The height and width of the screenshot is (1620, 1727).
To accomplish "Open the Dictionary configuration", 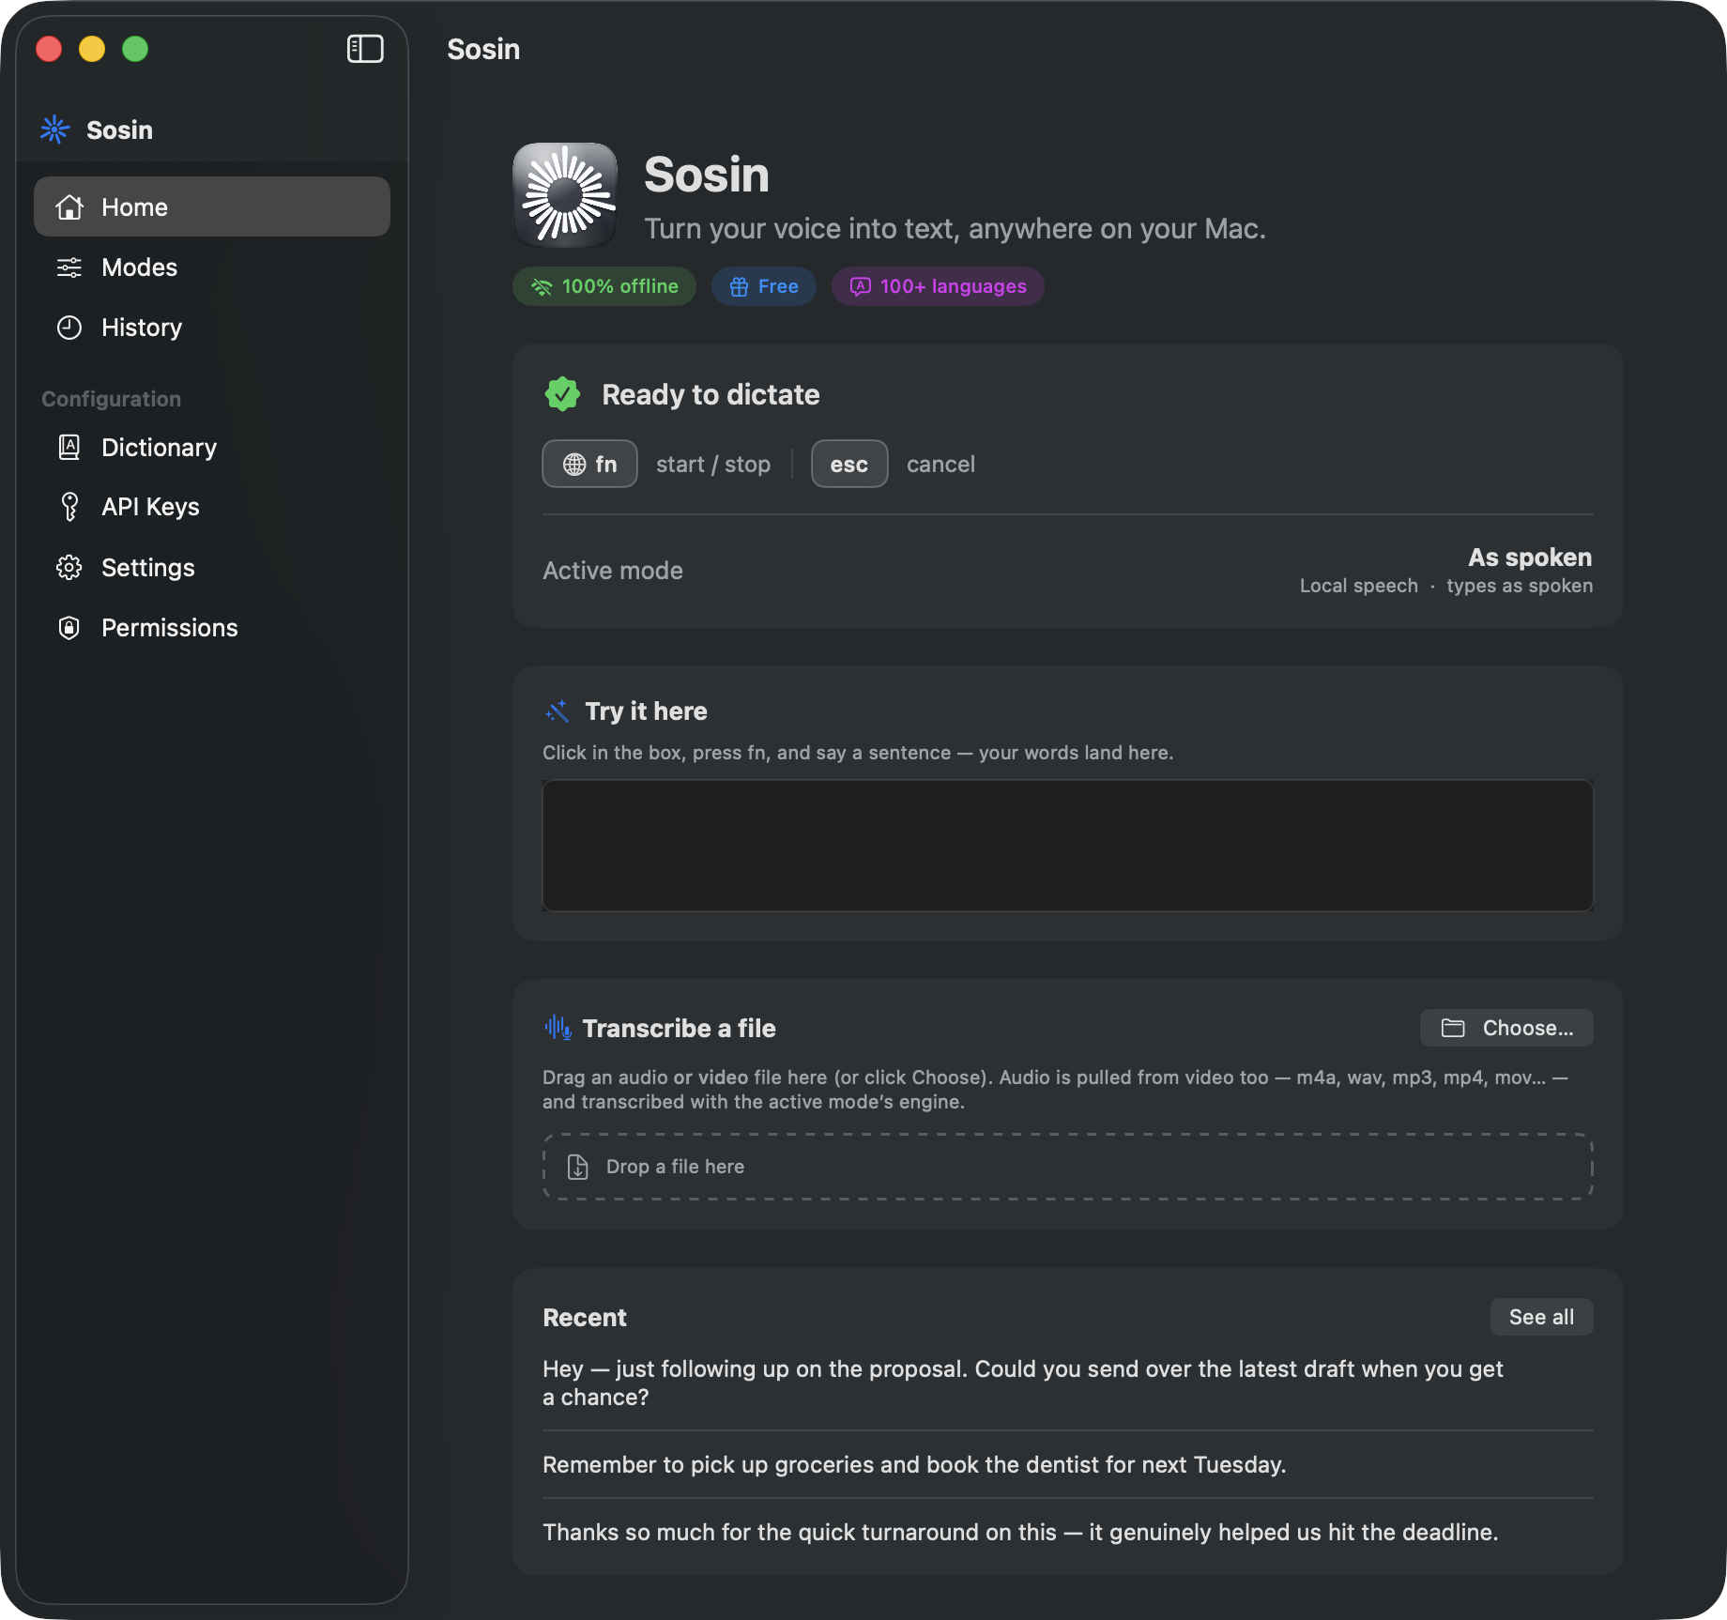I will pyautogui.click(x=212, y=448).
